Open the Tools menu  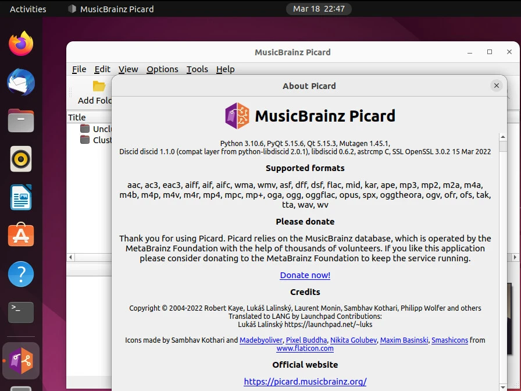[x=197, y=69]
